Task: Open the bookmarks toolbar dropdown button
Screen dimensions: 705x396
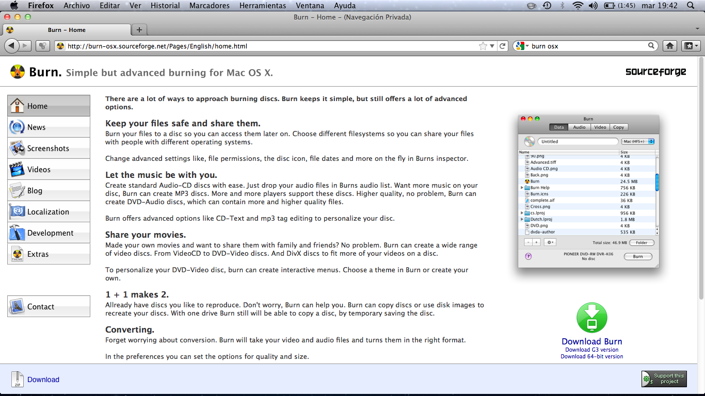Action: (x=691, y=46)
